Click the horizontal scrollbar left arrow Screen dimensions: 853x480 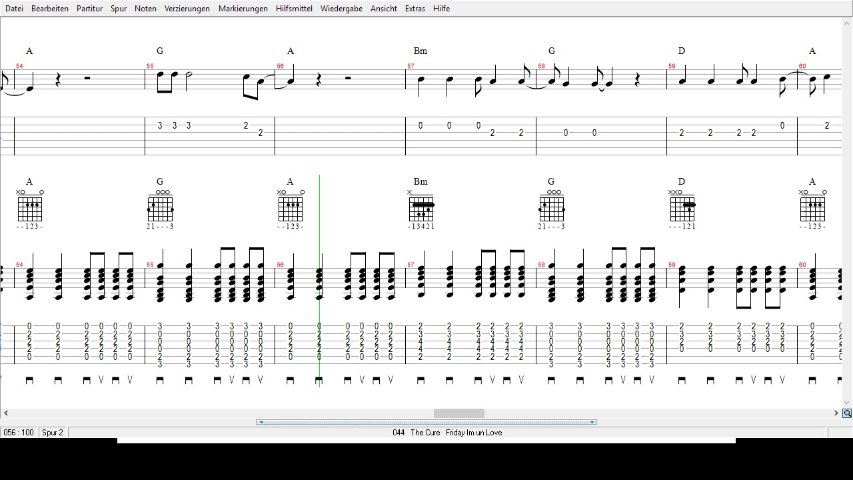[x=6, y=413]
